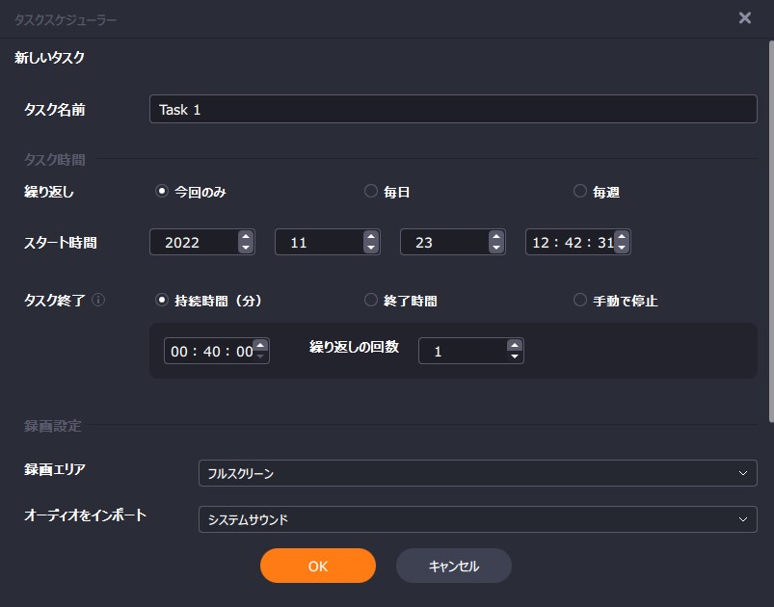Increase the start year with up arrow
Screen dimensions: 774x607
(x=246, y=236)
